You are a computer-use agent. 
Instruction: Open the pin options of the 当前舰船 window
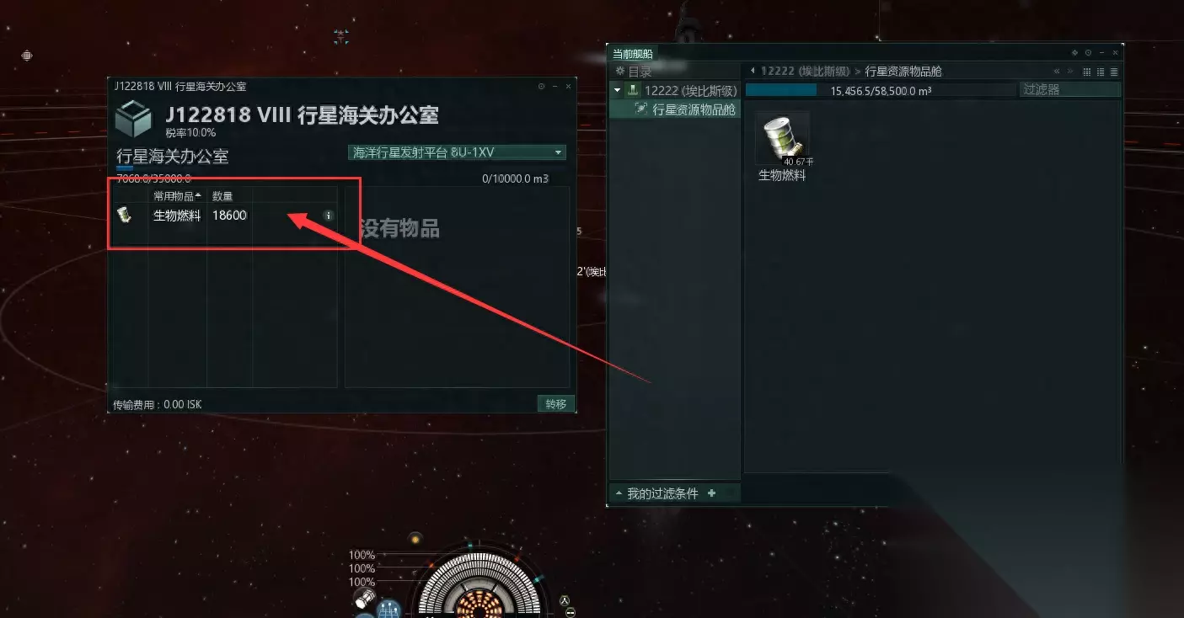(x=1074, y=53)
